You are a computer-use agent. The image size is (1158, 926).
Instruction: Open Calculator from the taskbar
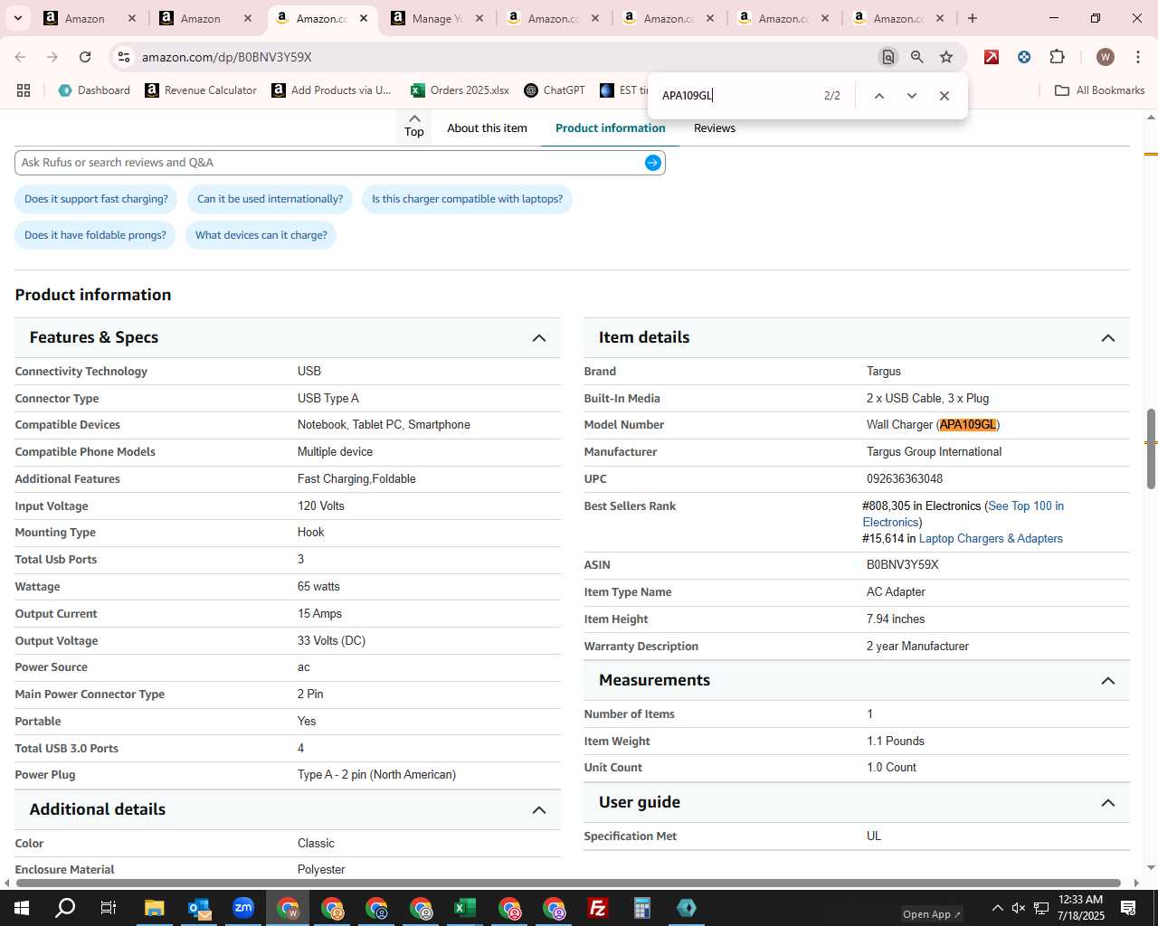pos(642,908)
